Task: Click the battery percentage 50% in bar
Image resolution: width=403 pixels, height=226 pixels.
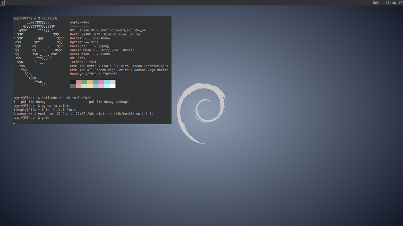Action: (x=376, y=3)
